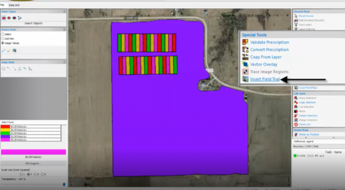Click the Field (112.49 ac) legend entry
The width and height of the screenshot is (345, 190).
(x=309, y=156)
